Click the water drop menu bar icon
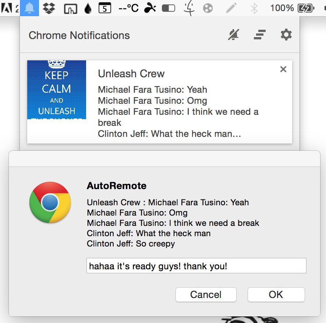The height and width of the screenshot is (323, 326). point(88,8)
